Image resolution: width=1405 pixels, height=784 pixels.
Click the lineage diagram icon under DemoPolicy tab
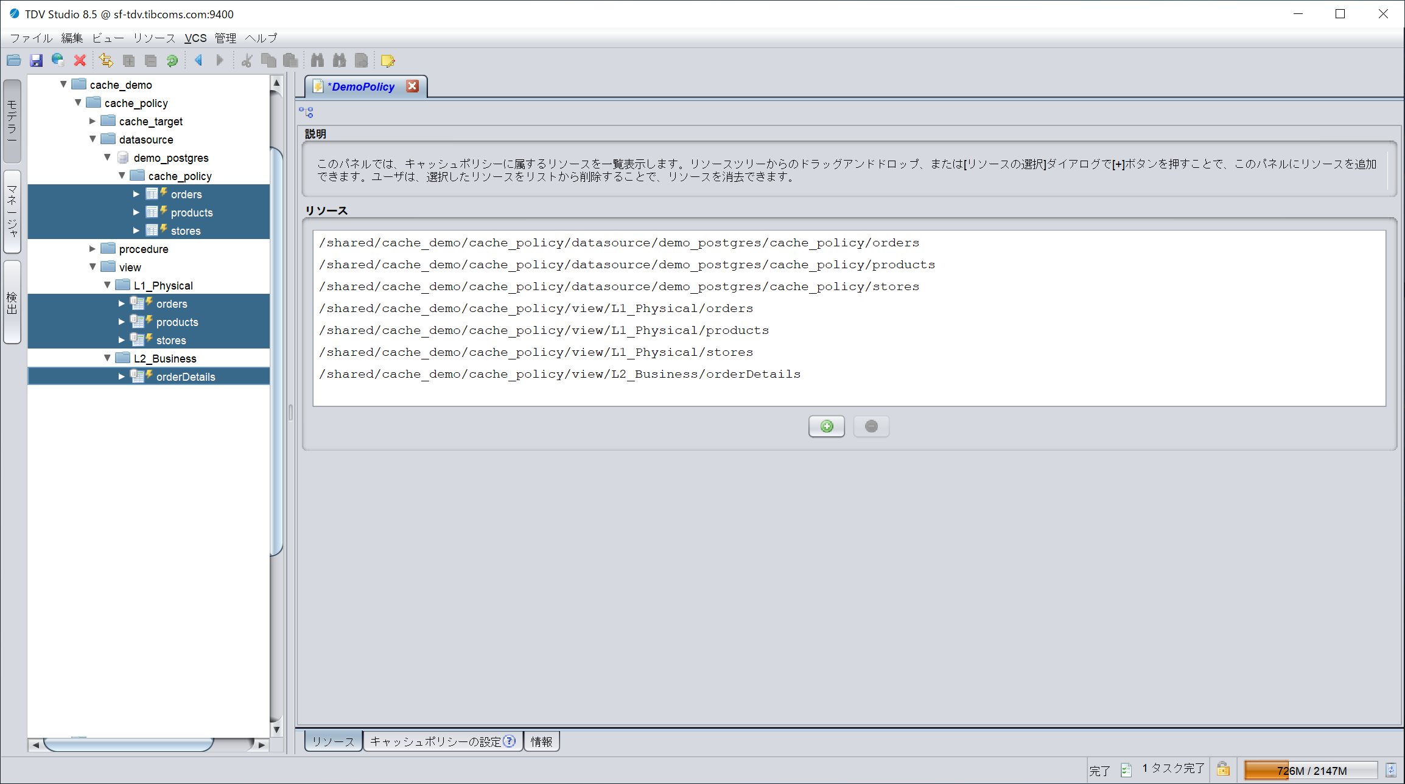coord(306,112)
